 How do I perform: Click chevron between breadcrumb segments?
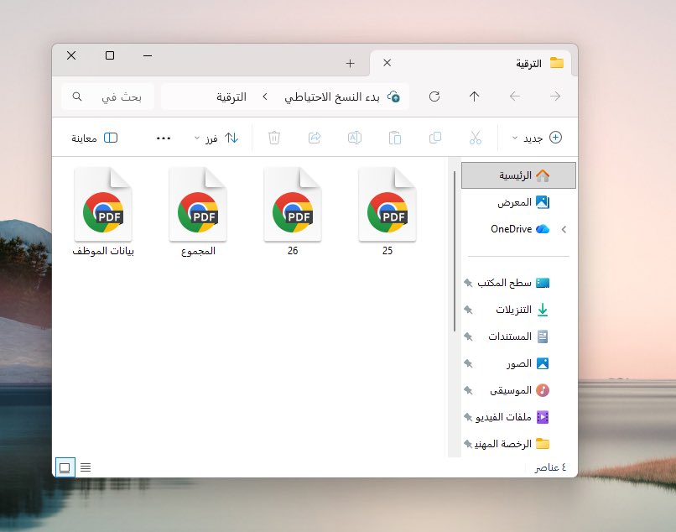[265, 96]
